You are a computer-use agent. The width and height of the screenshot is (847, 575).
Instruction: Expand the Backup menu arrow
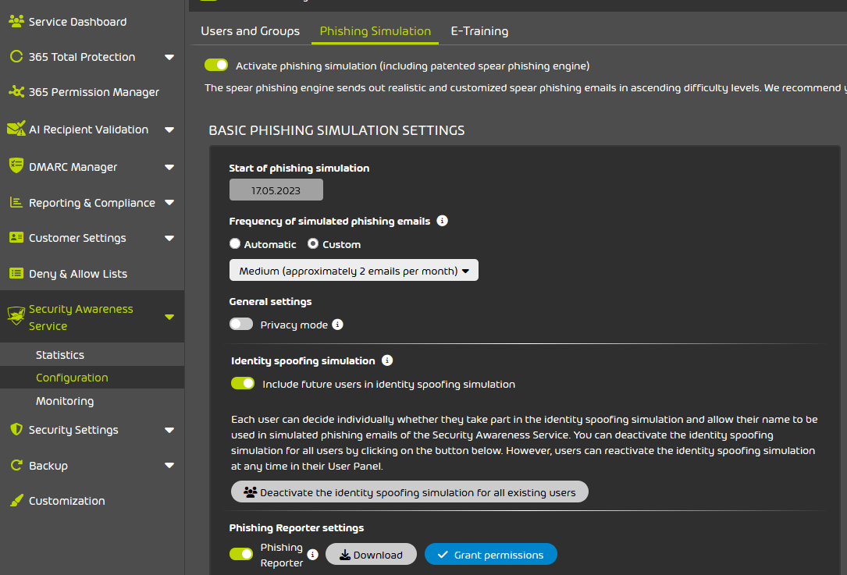coord(169,466)
